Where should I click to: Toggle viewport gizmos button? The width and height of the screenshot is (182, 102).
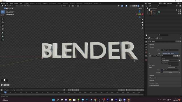pos(122,6)
